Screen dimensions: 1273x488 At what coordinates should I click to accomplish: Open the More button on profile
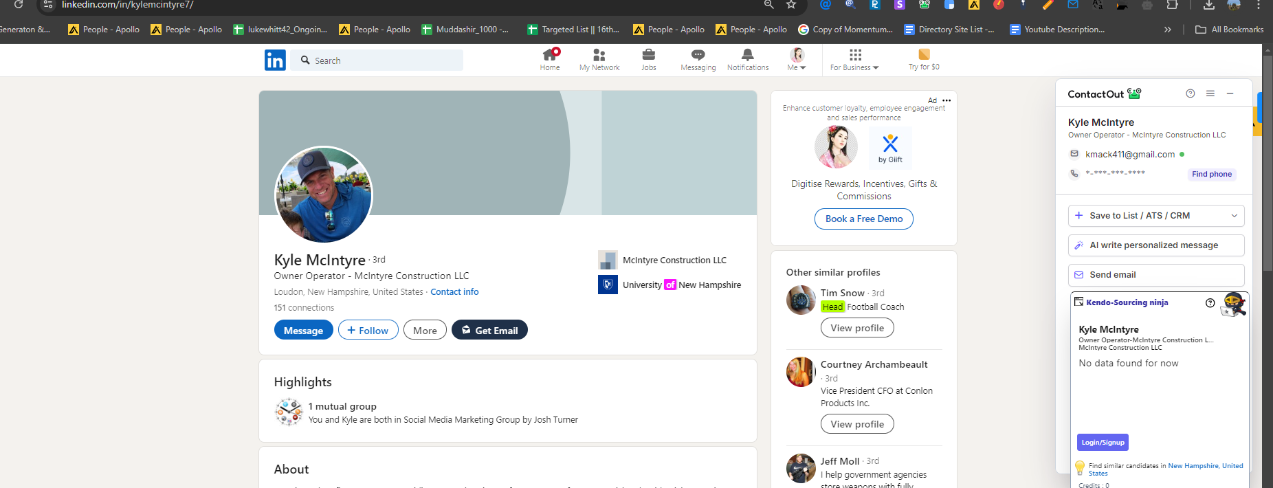click(x=425, y=330)
